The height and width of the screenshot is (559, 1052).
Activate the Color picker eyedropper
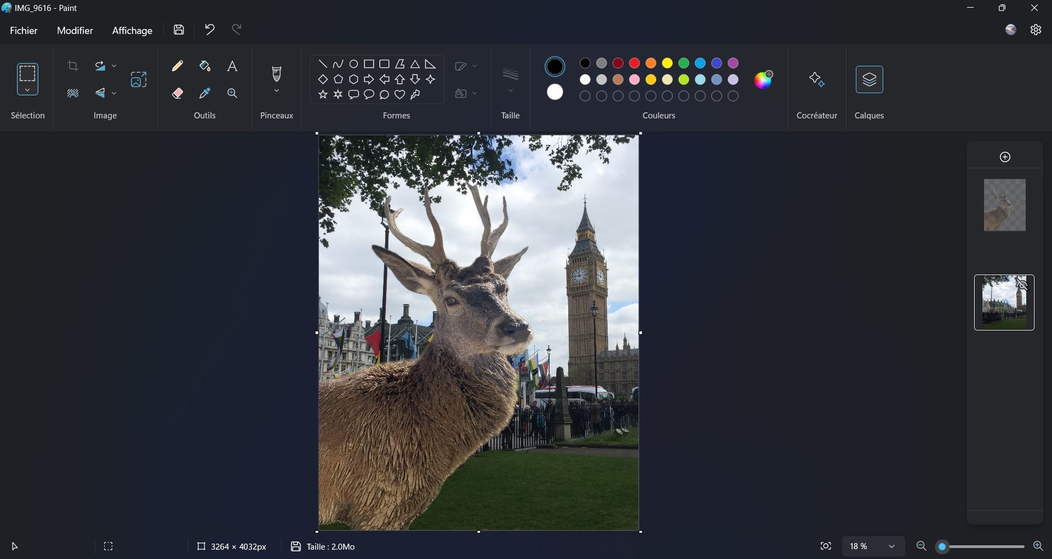pyautogui.click(x=205, y=93)
